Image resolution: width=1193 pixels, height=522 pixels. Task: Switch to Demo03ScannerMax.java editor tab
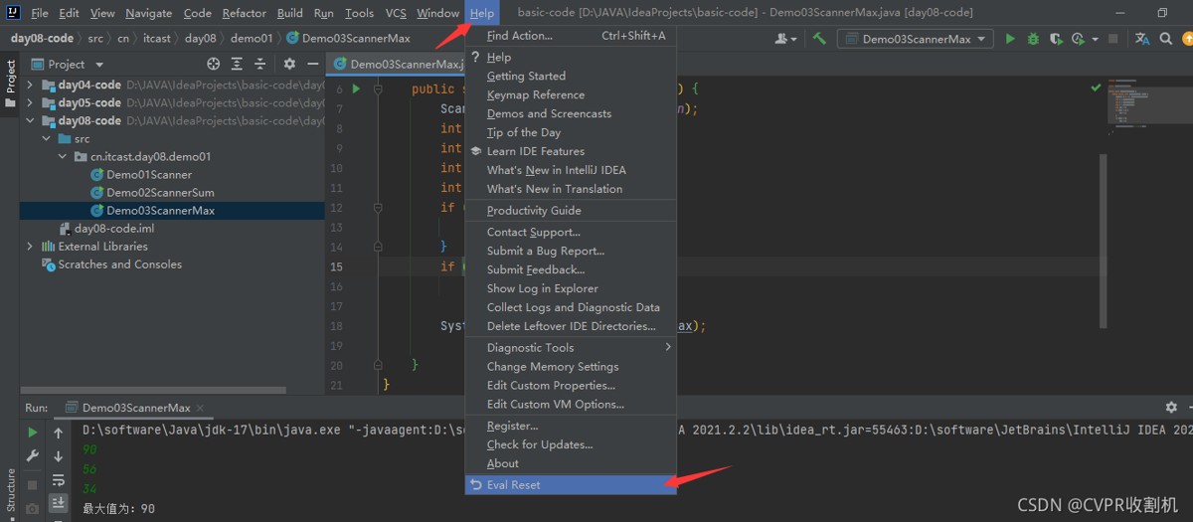pyautogui.click(x=398, y=64)
